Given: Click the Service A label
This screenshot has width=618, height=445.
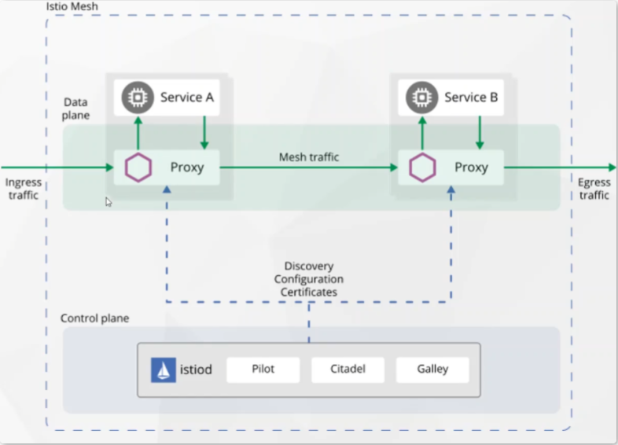Looking at the screenshot, I should click(x=187, y=97).
